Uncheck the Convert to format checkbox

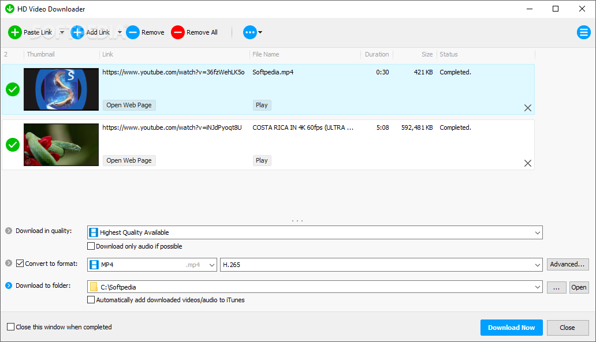(20, 263)
